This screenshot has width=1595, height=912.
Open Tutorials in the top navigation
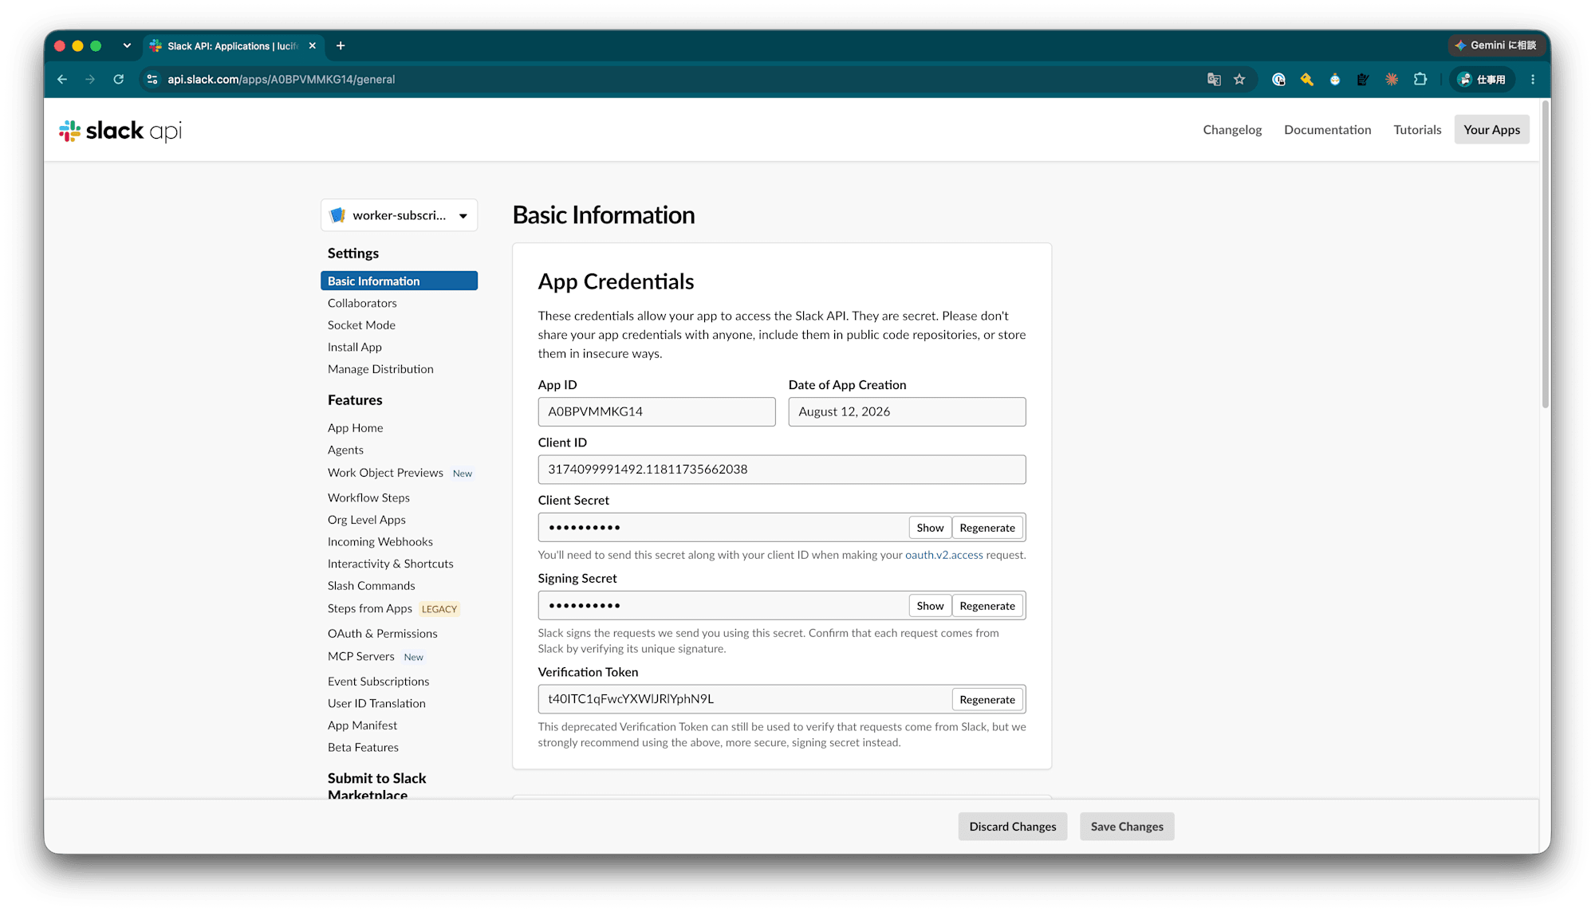pos(1417,130)
